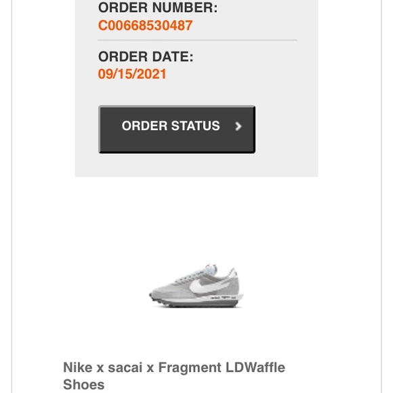Click the 'LDWaffle' word in product title

[x=255, y=367]
